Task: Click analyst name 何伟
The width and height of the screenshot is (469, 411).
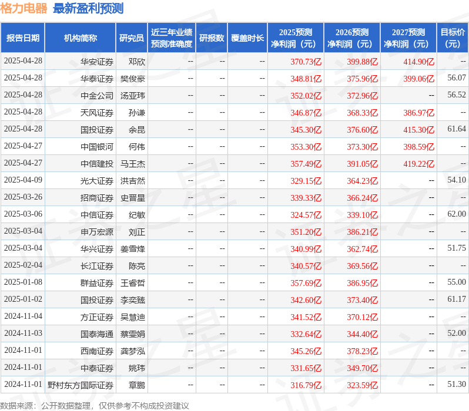Action: click(137, 147)
